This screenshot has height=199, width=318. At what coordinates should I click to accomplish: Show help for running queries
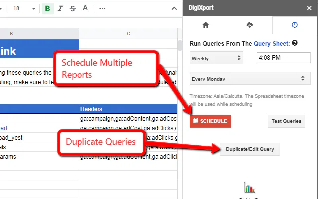coord(295,43)
